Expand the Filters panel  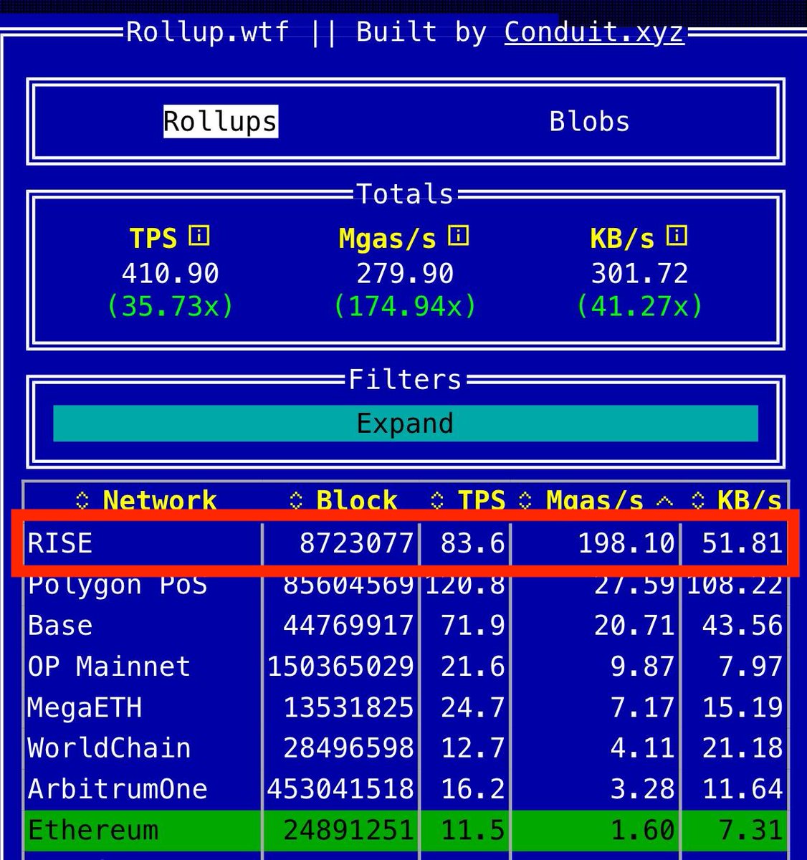406,424
